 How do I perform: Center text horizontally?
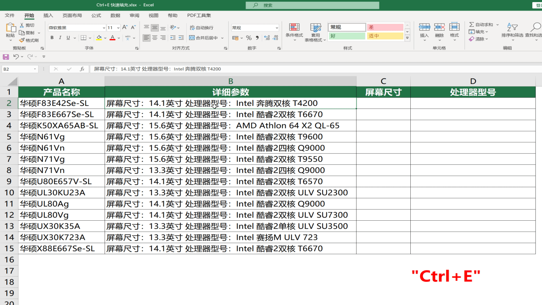(x=155, y=38)
